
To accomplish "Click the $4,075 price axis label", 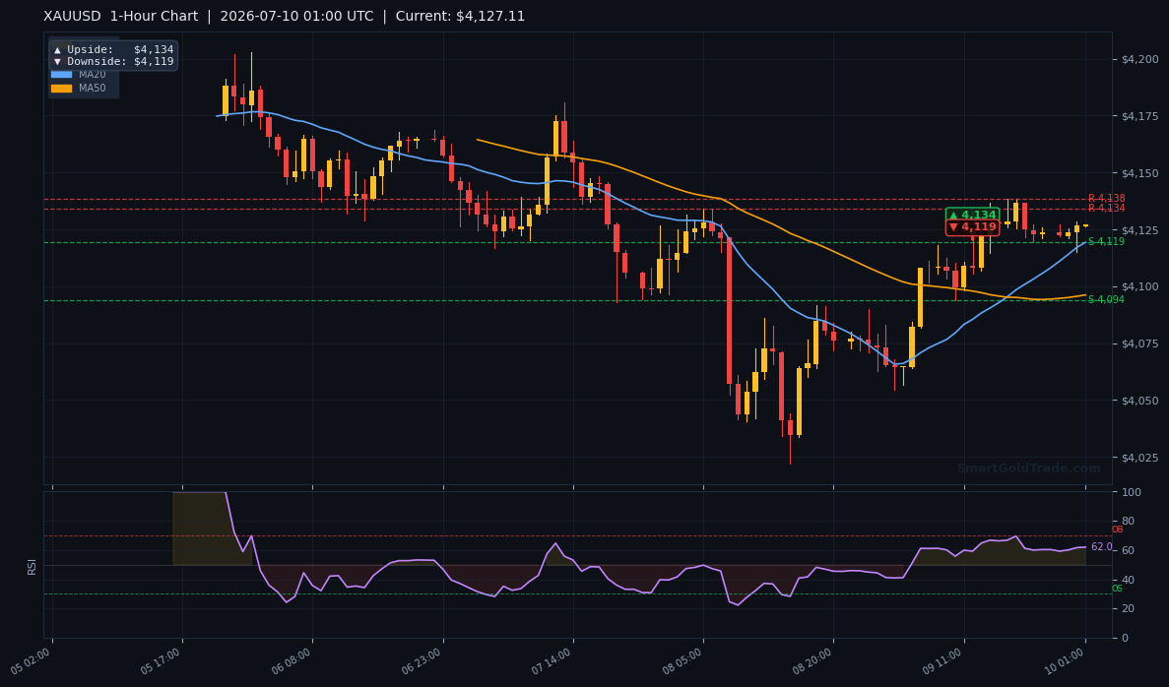I will click(x=1139, y=343).
